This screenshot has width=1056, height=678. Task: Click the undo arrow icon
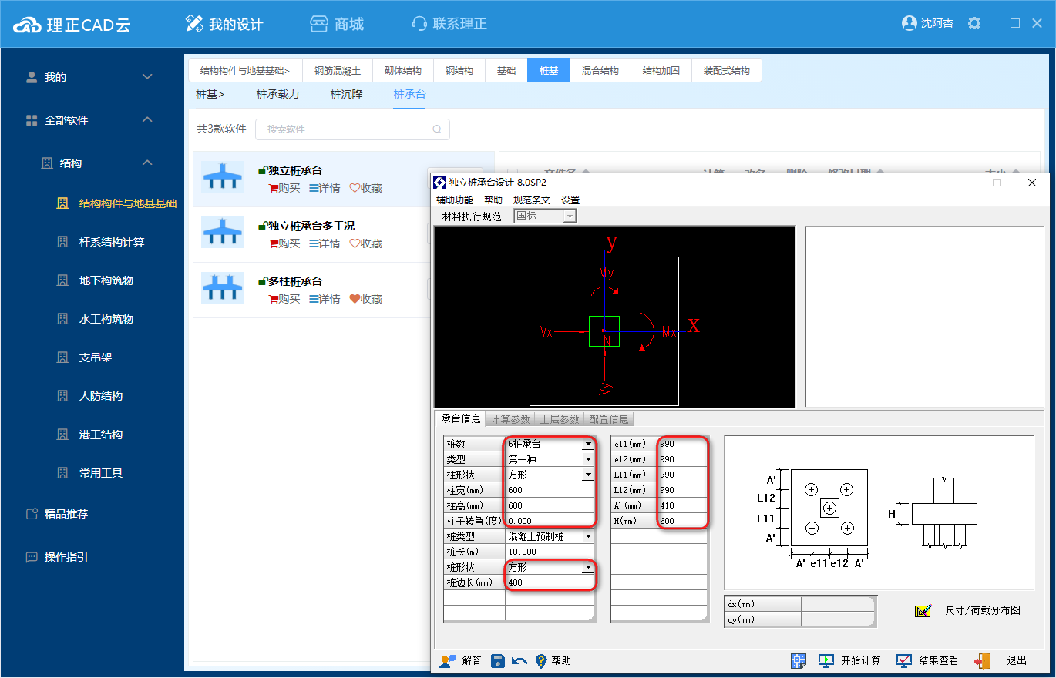[520, 661]
